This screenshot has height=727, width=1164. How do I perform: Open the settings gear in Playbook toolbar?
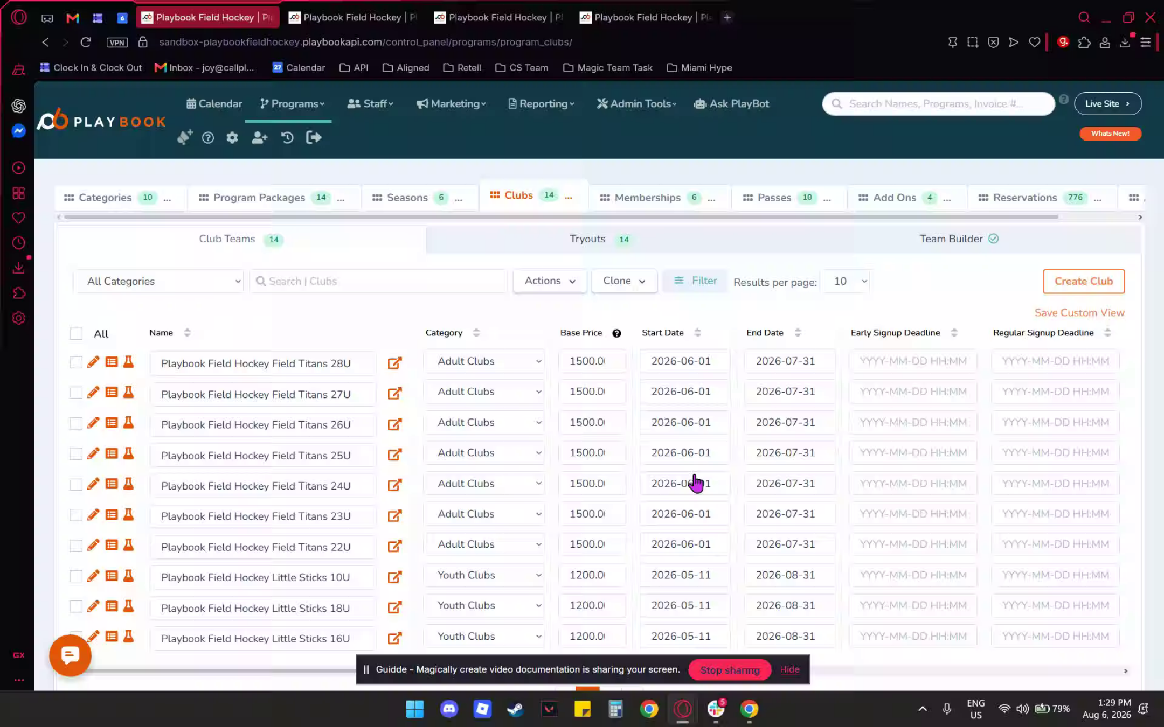pos(232,138)
